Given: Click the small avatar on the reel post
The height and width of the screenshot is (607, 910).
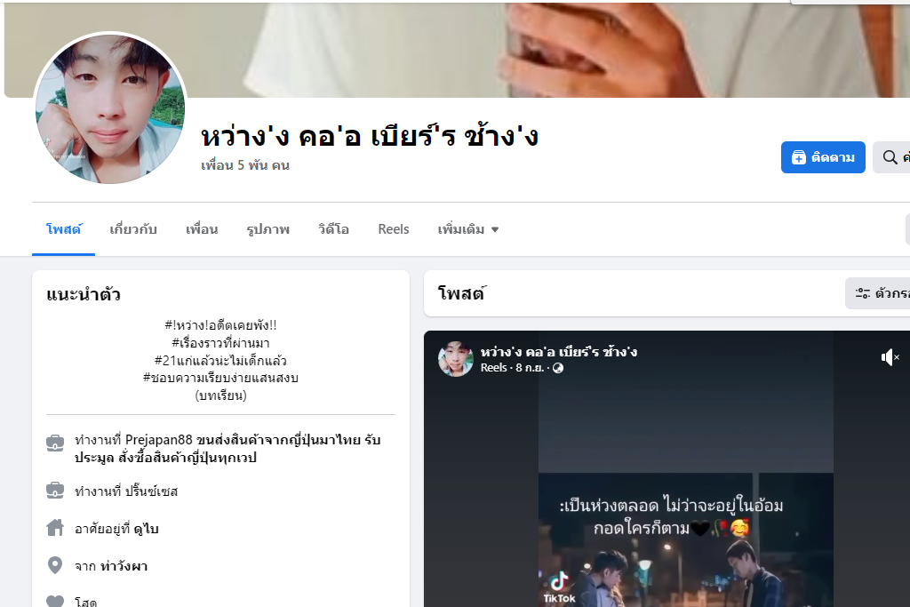Looking at the screenshot, I should pyautogui.click(x=455, y=359).
